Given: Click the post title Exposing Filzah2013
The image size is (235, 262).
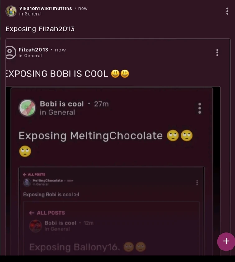Looking at the screenshot, I should pos(39,29).
